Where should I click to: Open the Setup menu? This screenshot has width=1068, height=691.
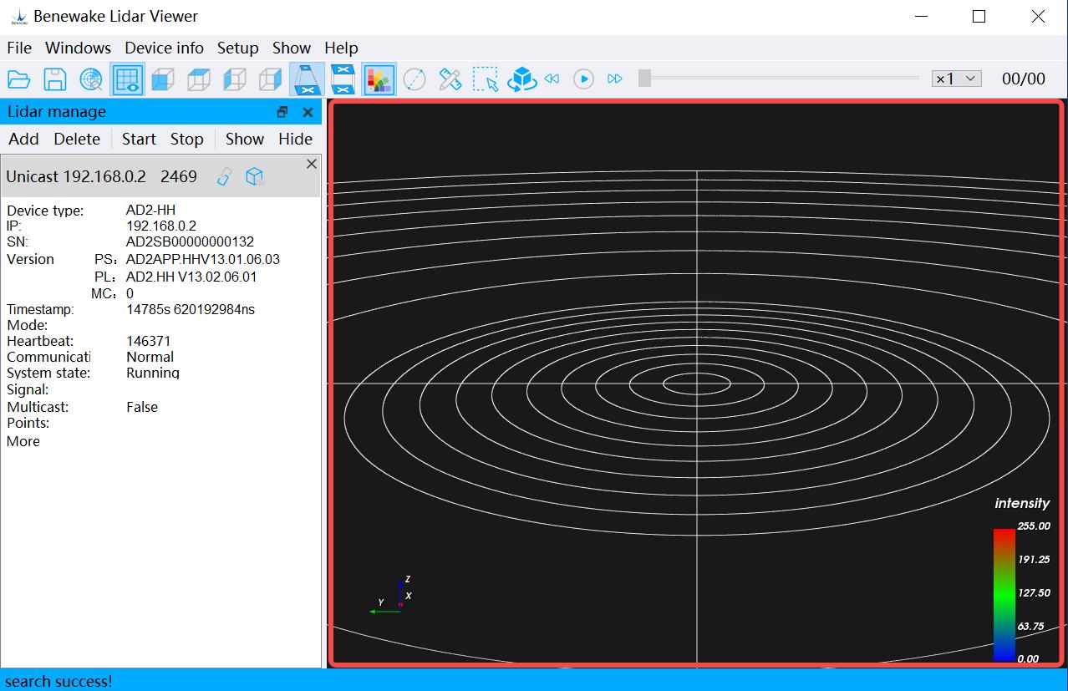[x=238, y=48]
